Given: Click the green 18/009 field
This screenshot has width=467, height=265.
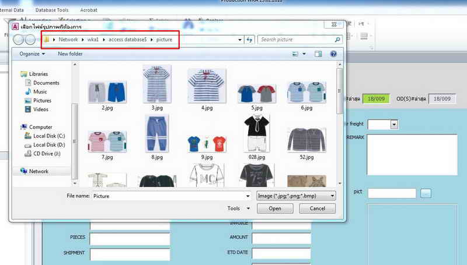Looking at the screenshot, I should 376,99.
